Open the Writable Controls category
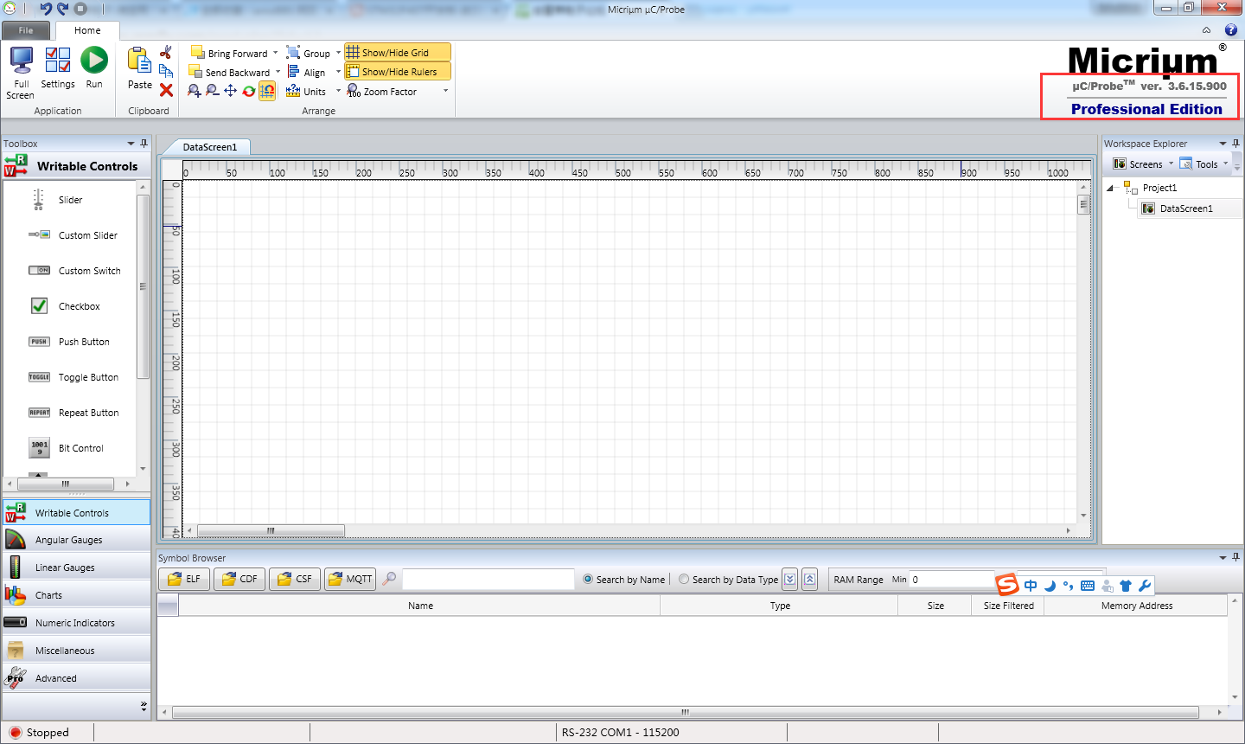The image size is (1245, 744). (x=76, y=512)
